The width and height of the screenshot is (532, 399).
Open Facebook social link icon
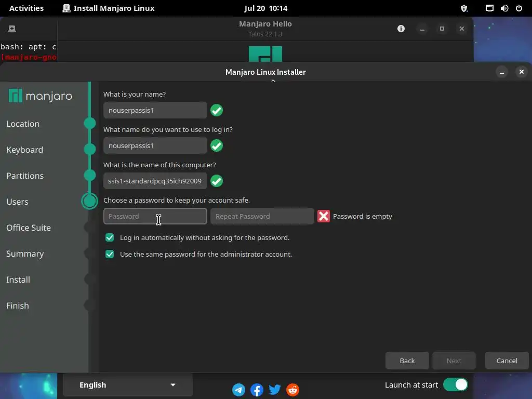pos(257,390)
